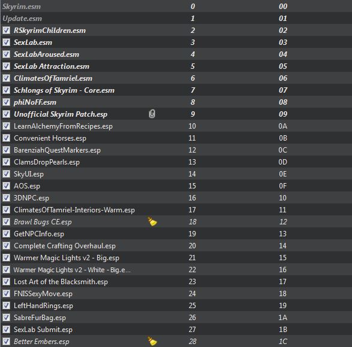The image size is (352, 347).
Task: Select the Skyrim.esm plugin name
Action: (x=22, y=7)
